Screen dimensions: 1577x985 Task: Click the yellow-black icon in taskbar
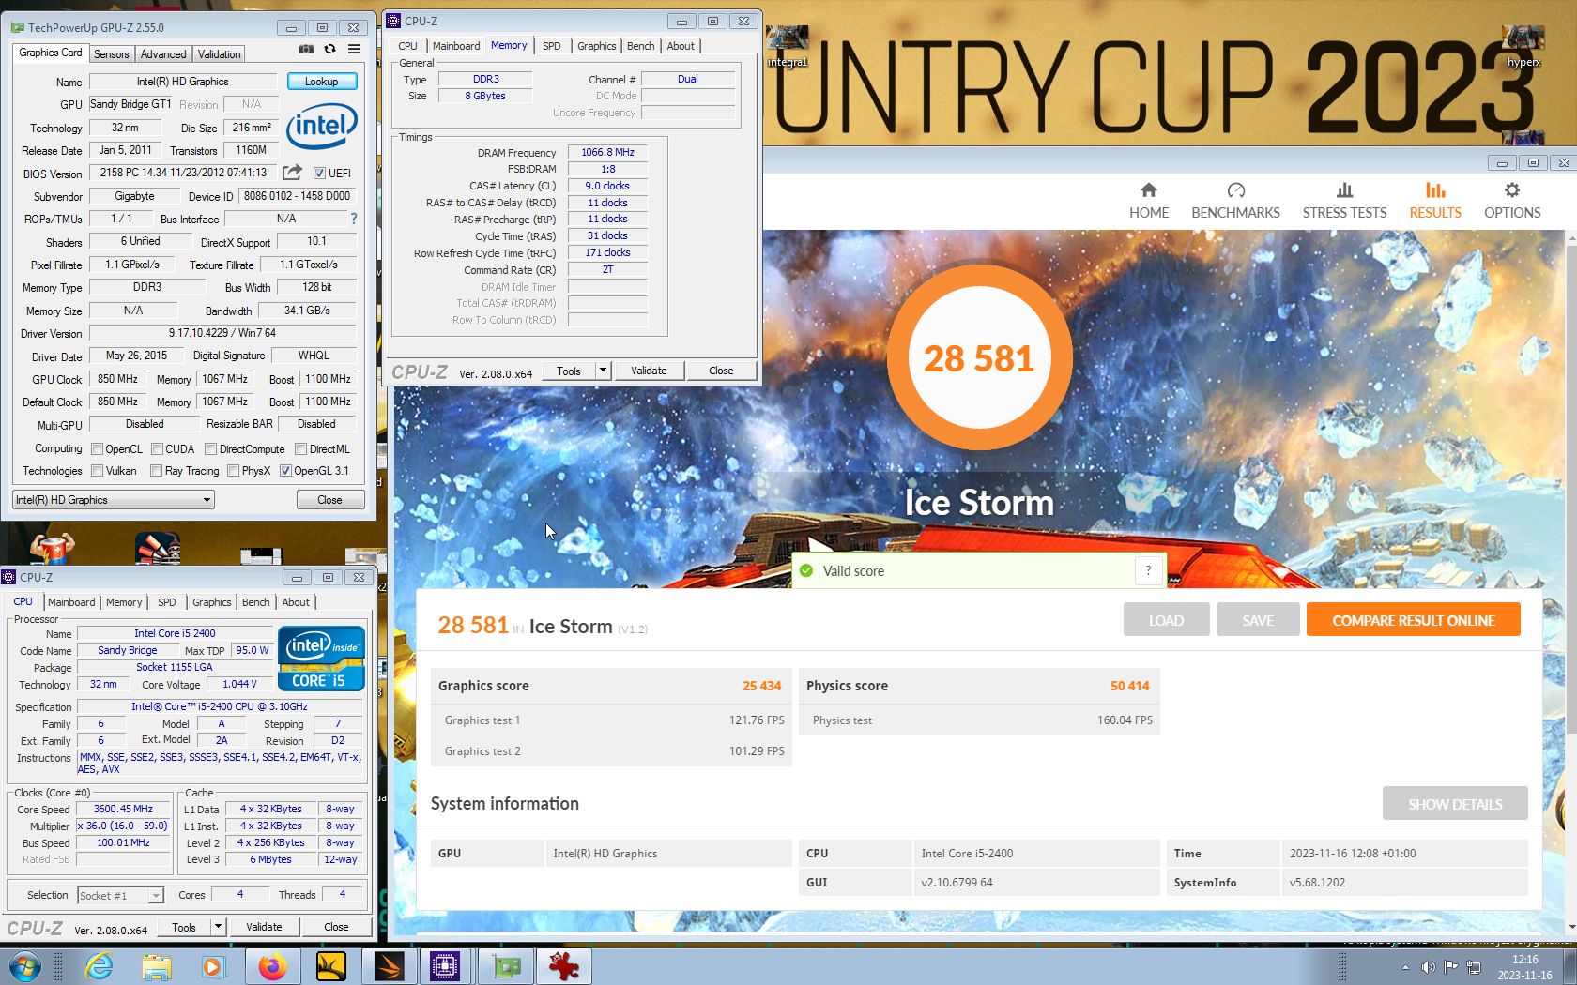pyautogui.click(x=330, y=966)
